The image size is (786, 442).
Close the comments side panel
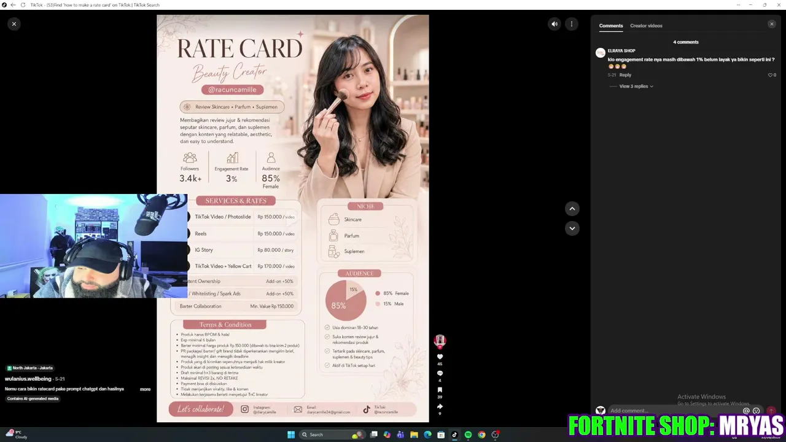click(x=772, y=24)
